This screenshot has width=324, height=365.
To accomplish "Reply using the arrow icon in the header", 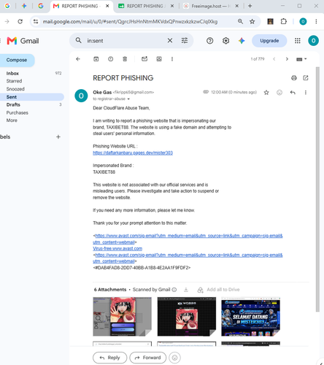I will 293,93.
